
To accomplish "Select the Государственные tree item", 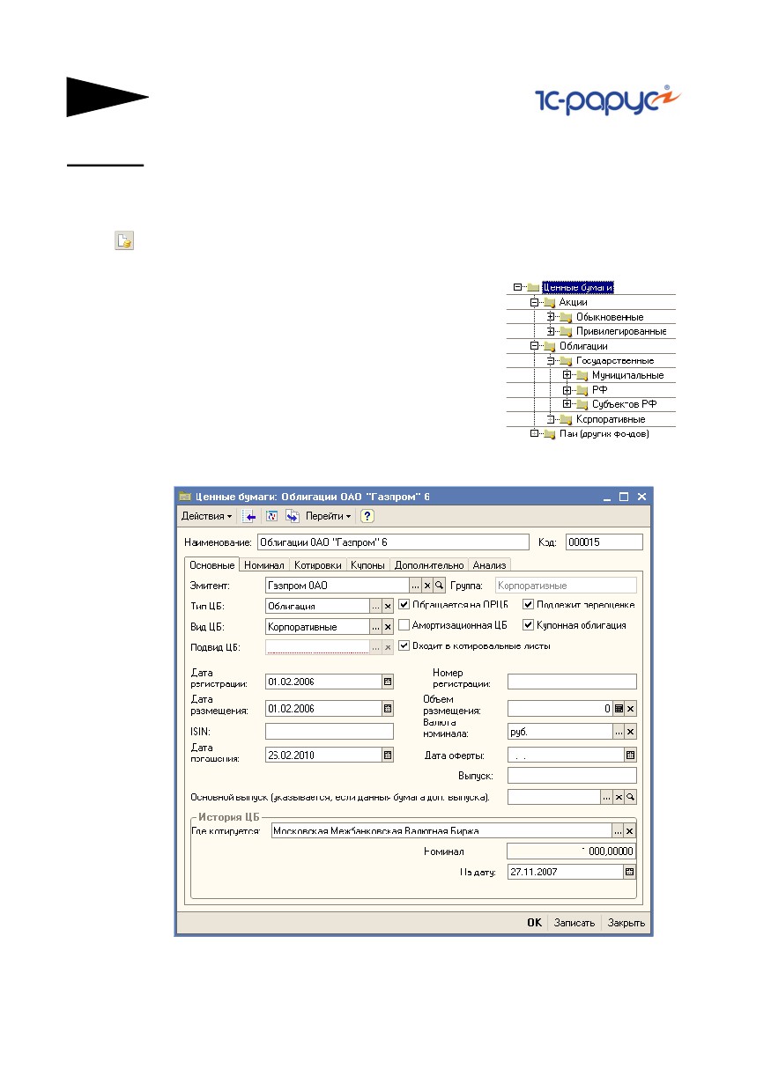I will (x=614, y=360).
